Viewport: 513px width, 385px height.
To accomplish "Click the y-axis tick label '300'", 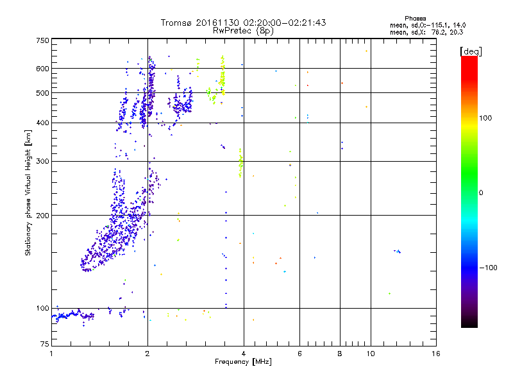I will tap(42, 162).
